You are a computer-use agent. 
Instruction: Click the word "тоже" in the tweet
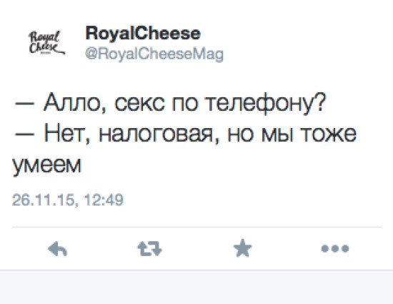coord(329,134)
